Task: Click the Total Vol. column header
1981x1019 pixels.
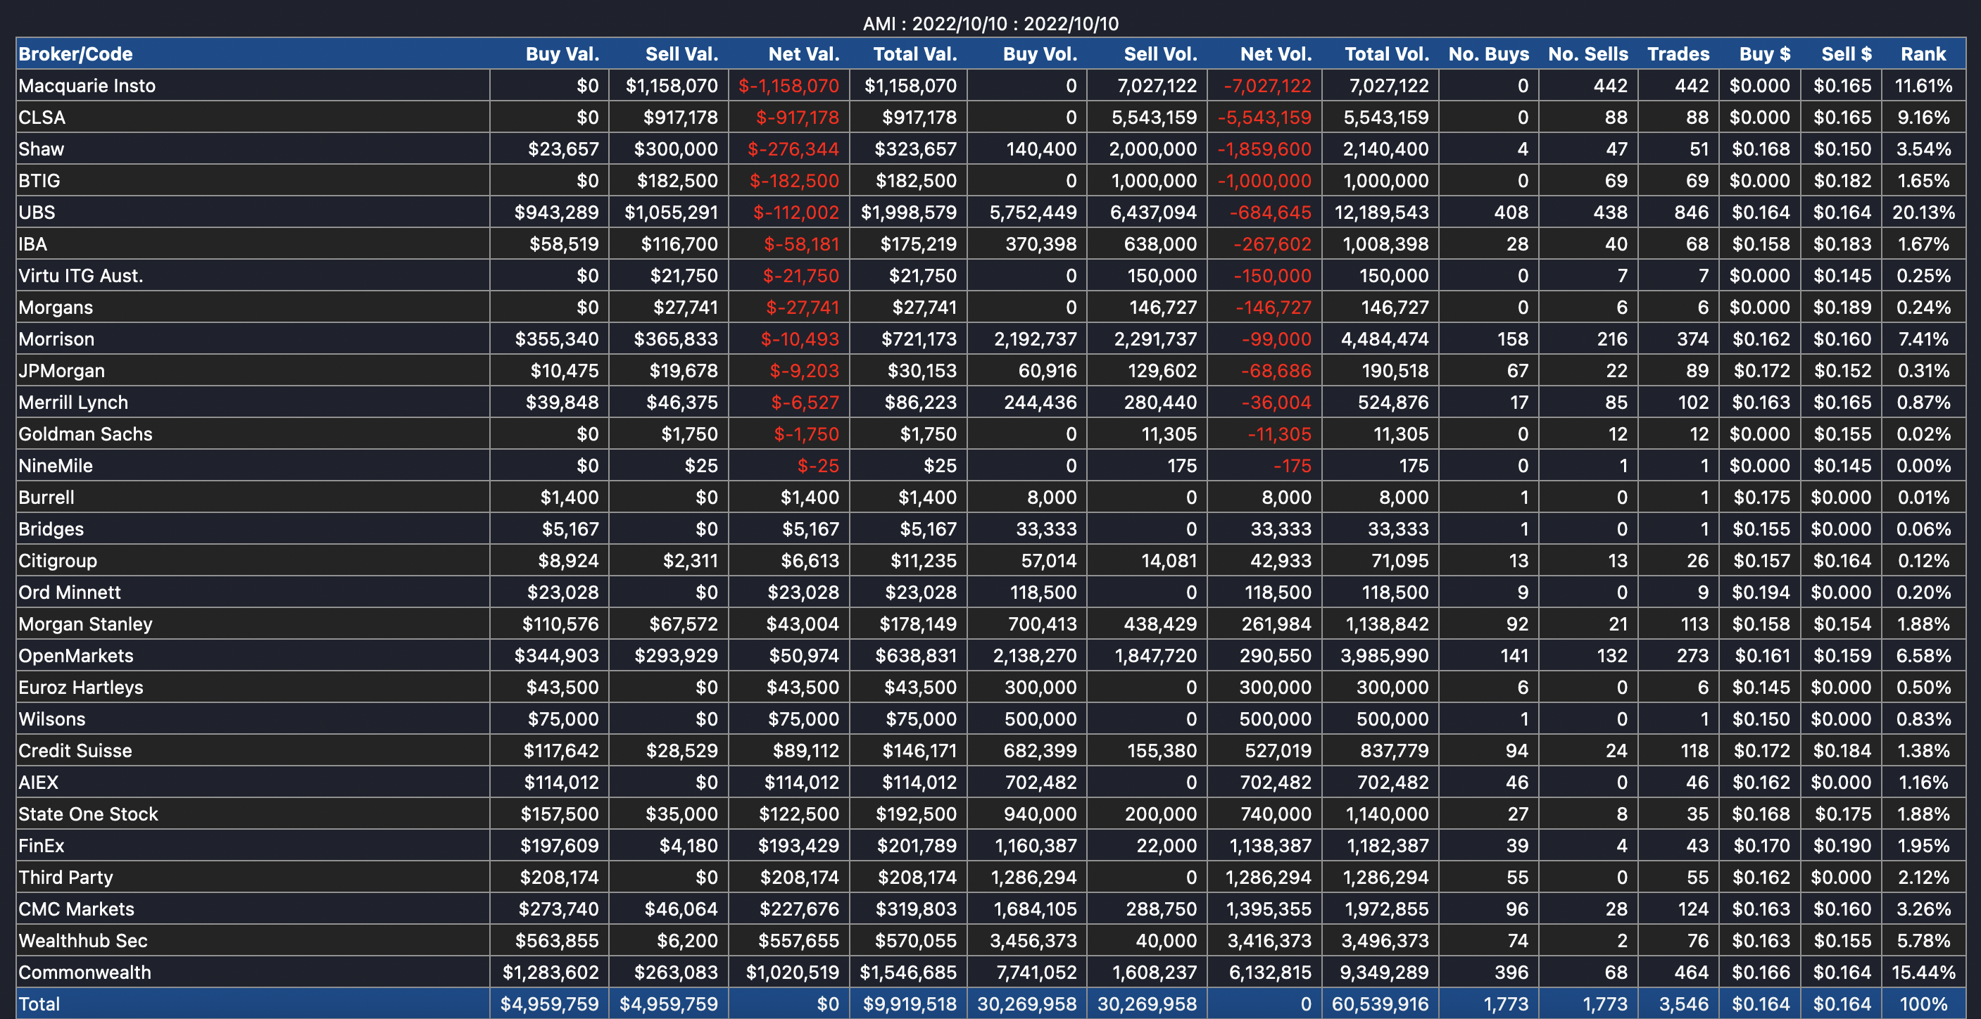Action: 1387,53
